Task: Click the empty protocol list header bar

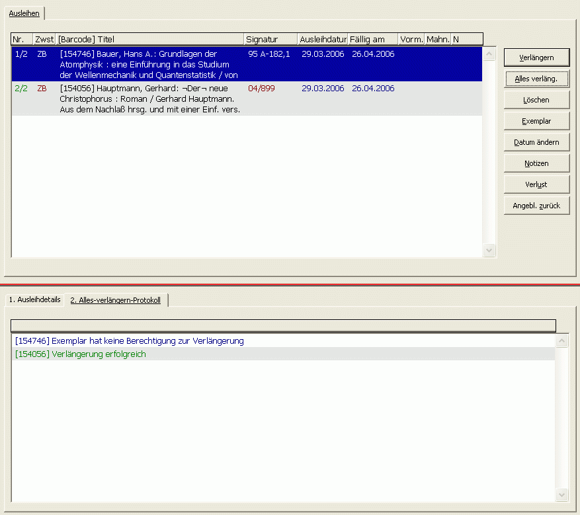Action: click(283, 326)
